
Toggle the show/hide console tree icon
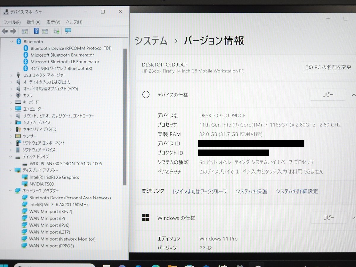click(x=25, y=31)
